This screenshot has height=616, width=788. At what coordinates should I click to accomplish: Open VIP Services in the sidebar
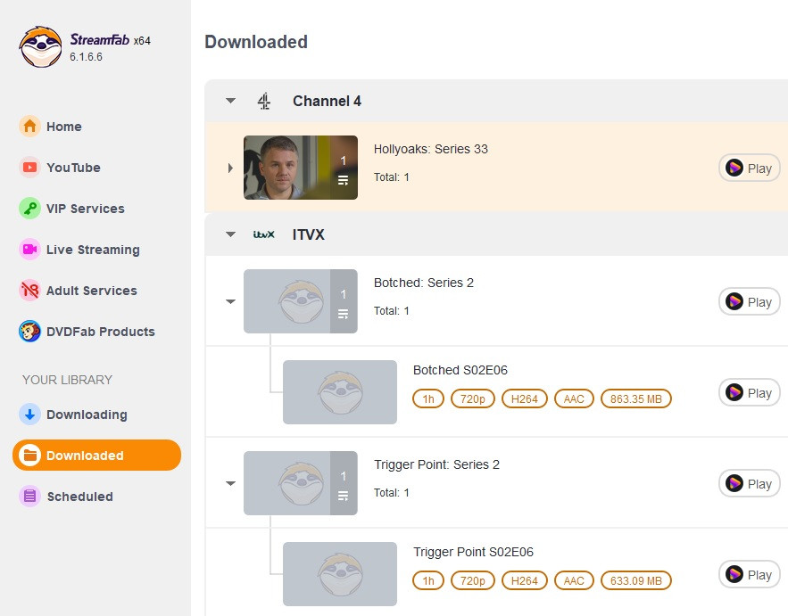(x=86, y=209)
